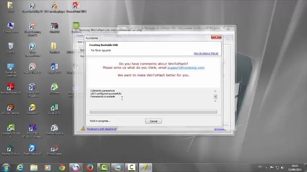
Task: Open the Windows Start menu
Action: pyautogui.click(x=6, y=168)
